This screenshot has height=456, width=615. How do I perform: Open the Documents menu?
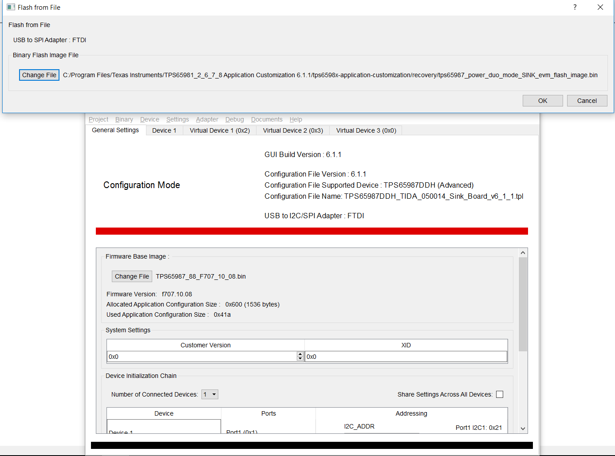[x=267, y=119]
